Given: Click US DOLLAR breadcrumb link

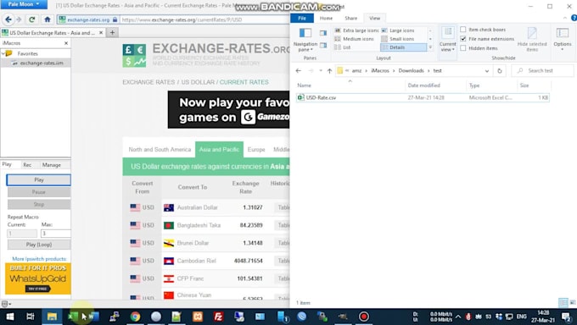Looking at the screenshot, I should [x=198, y=82].
